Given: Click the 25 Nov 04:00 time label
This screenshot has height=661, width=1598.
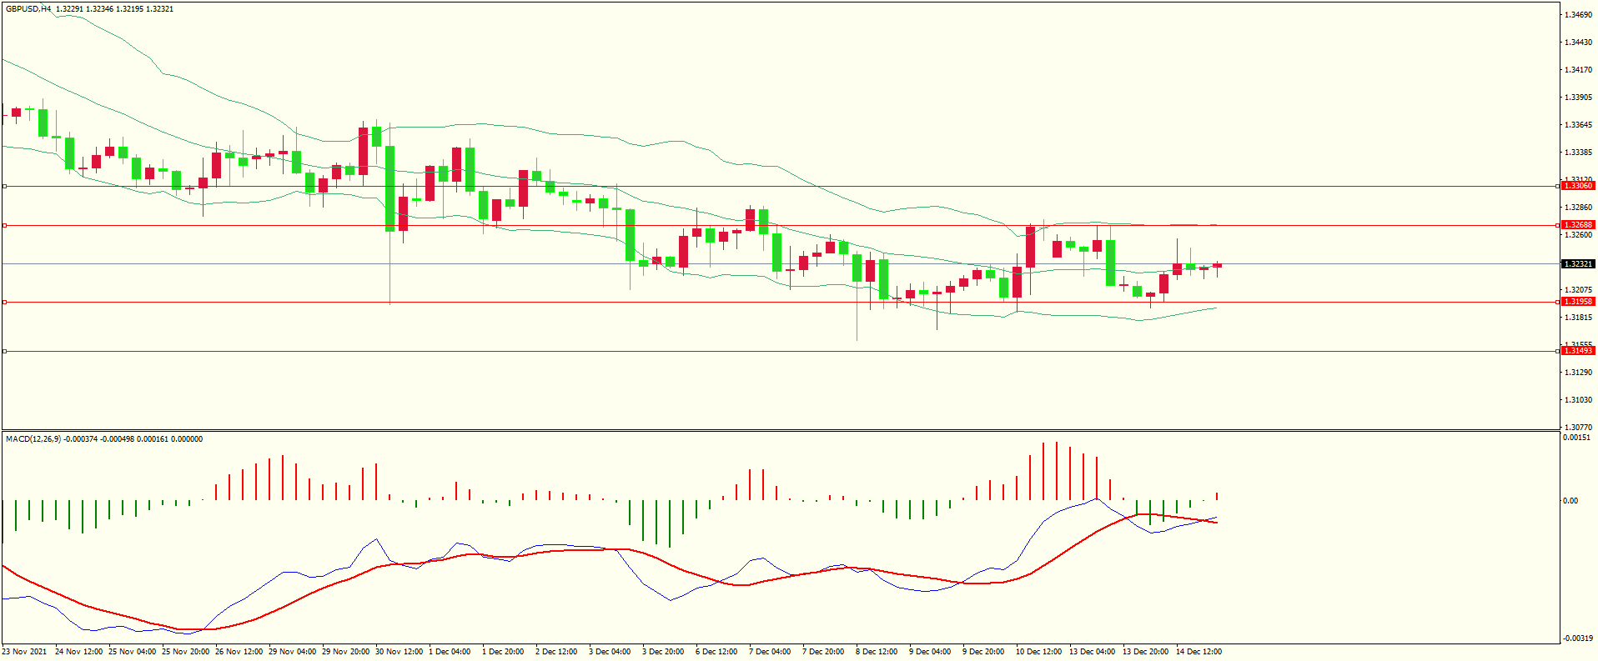Looking at the screenshot, I should [x=132, y=652].
